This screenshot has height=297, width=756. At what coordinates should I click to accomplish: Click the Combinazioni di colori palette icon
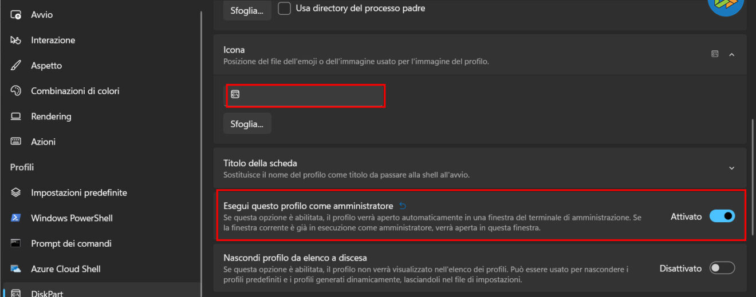tap(16, 91)
